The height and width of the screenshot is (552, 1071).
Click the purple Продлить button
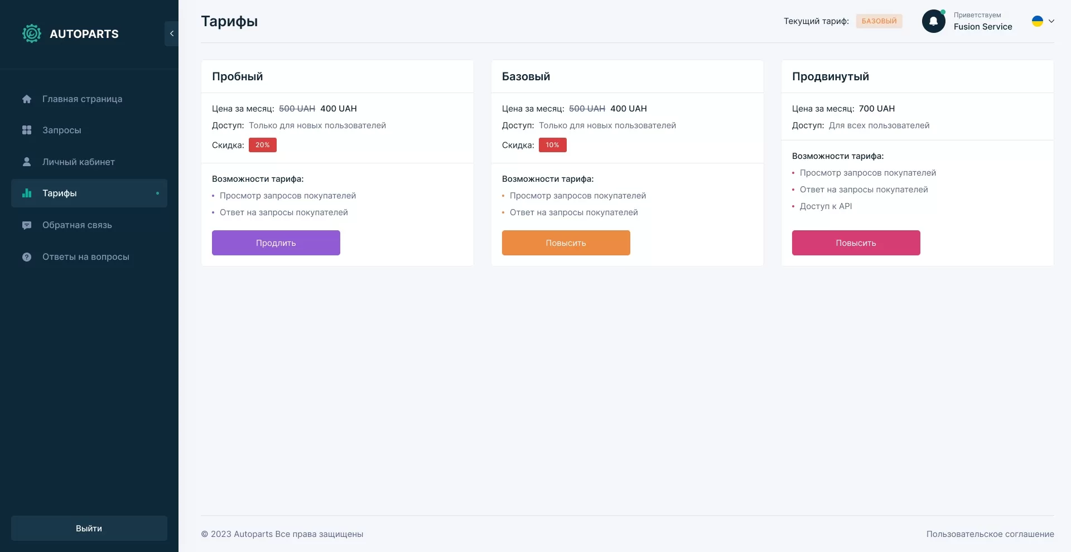pos(276,243)
